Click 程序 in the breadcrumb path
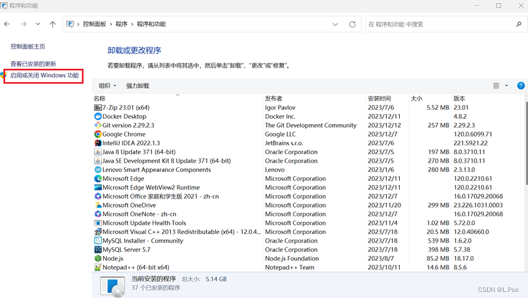 [121, 24]
